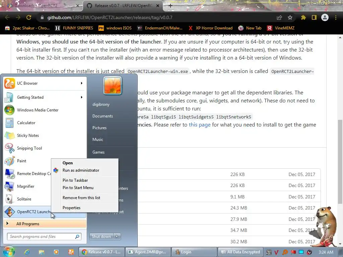
Task: Click the Getting Started icon
Action: click(9, 97)
